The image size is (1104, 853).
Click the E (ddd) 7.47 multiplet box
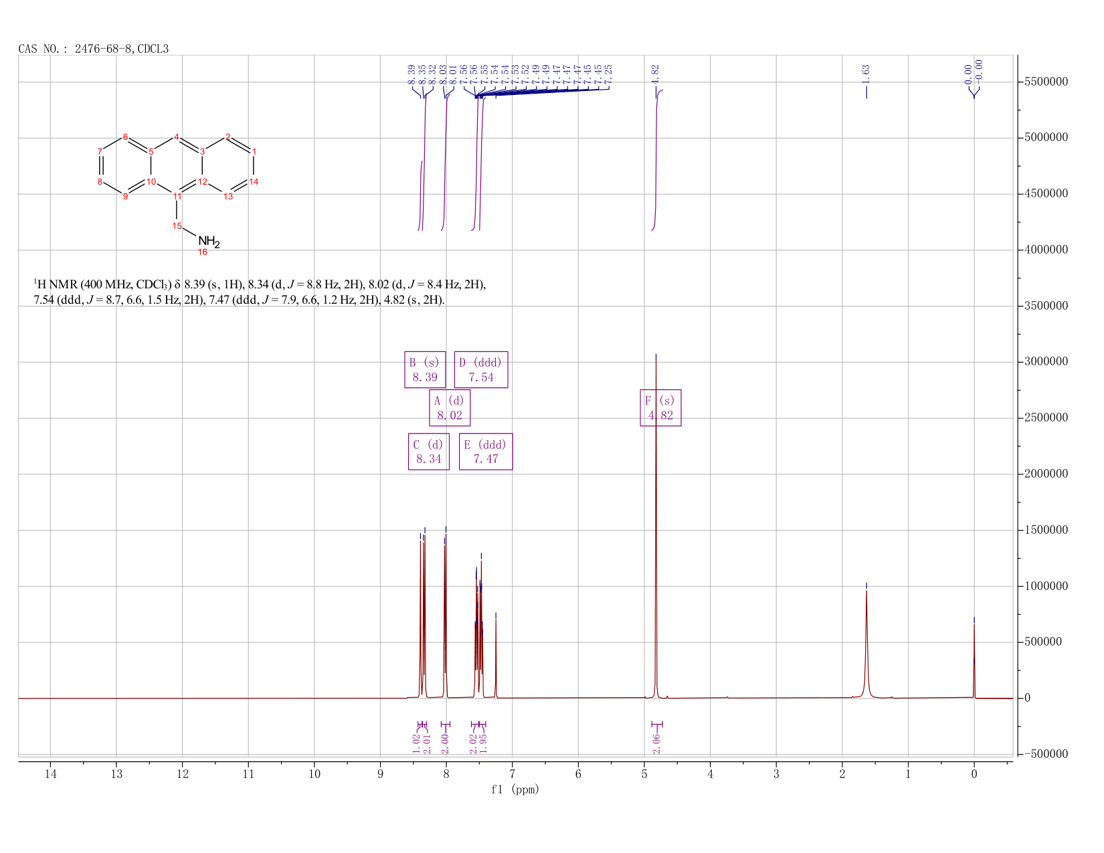[486, 452]
